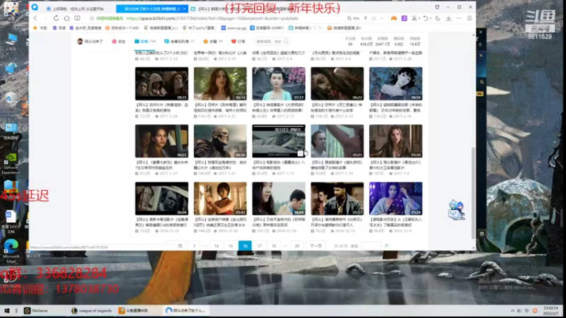The height and width of the screenshot is (318, 566).
Task: Open the 动态 tab on profile
Action: [x=118, y=42]
